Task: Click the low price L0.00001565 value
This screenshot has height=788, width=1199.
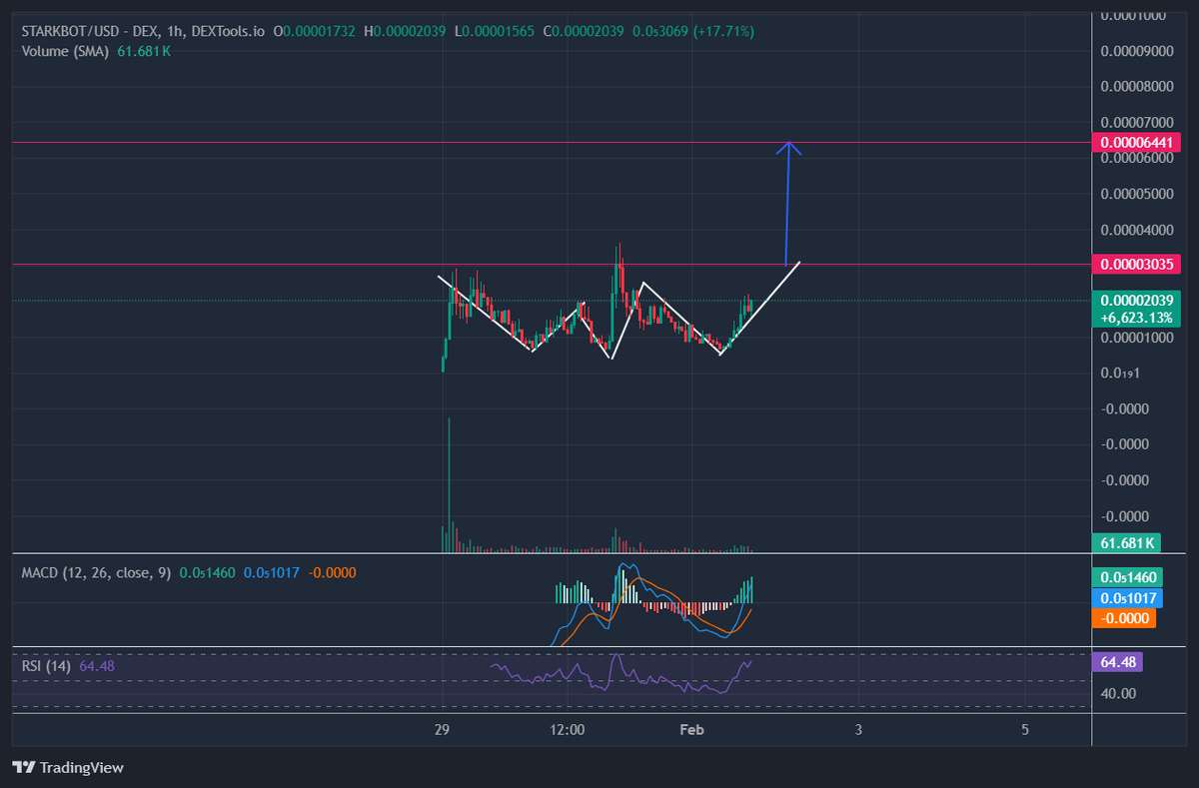Action: 495,32
